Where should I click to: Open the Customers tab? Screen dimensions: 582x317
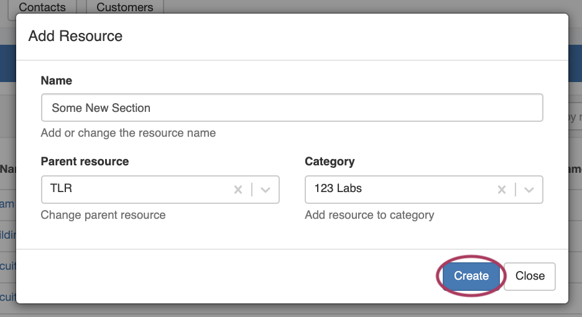[x=125, y=8]
